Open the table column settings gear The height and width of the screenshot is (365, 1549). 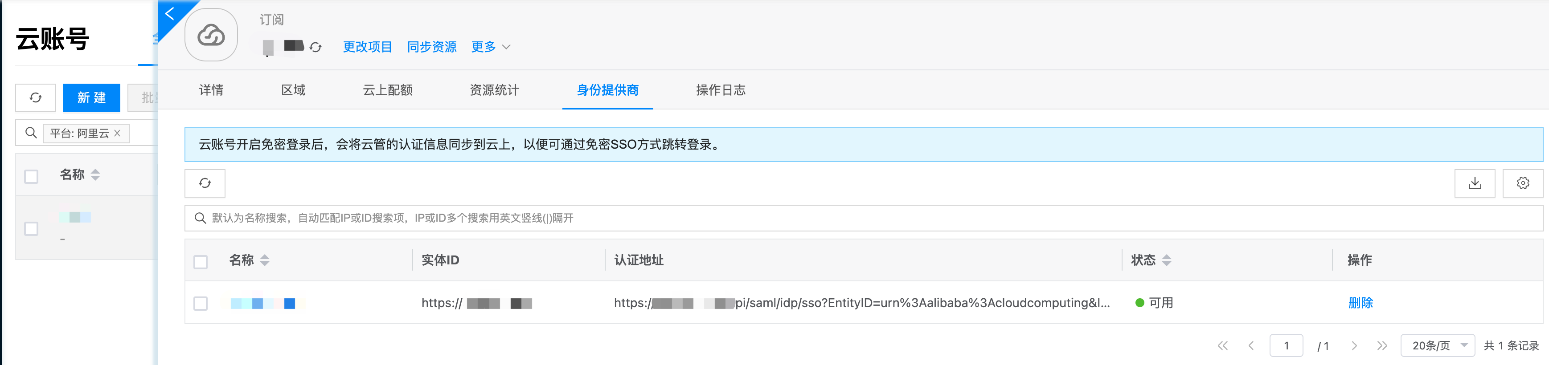coord(1523,183)
